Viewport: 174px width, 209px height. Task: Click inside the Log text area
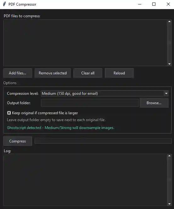(85, 180)
